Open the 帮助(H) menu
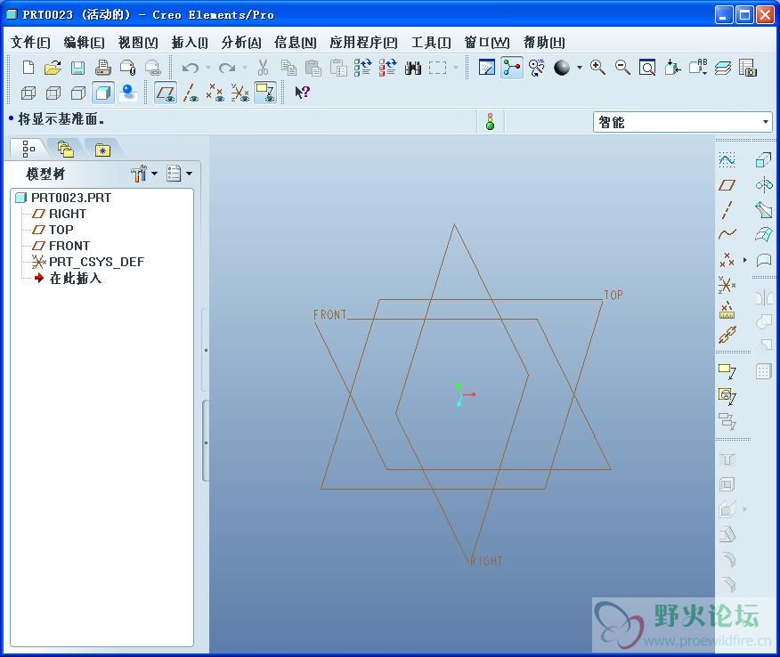Image resolution: width=780 pixels, height=657 pixels. 544,42
